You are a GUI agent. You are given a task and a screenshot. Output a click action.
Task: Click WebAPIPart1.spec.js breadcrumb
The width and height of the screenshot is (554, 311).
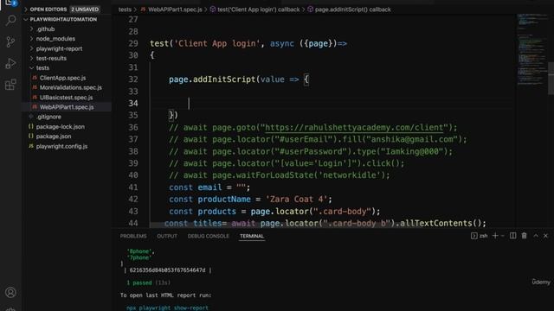(x=175, y=10)
